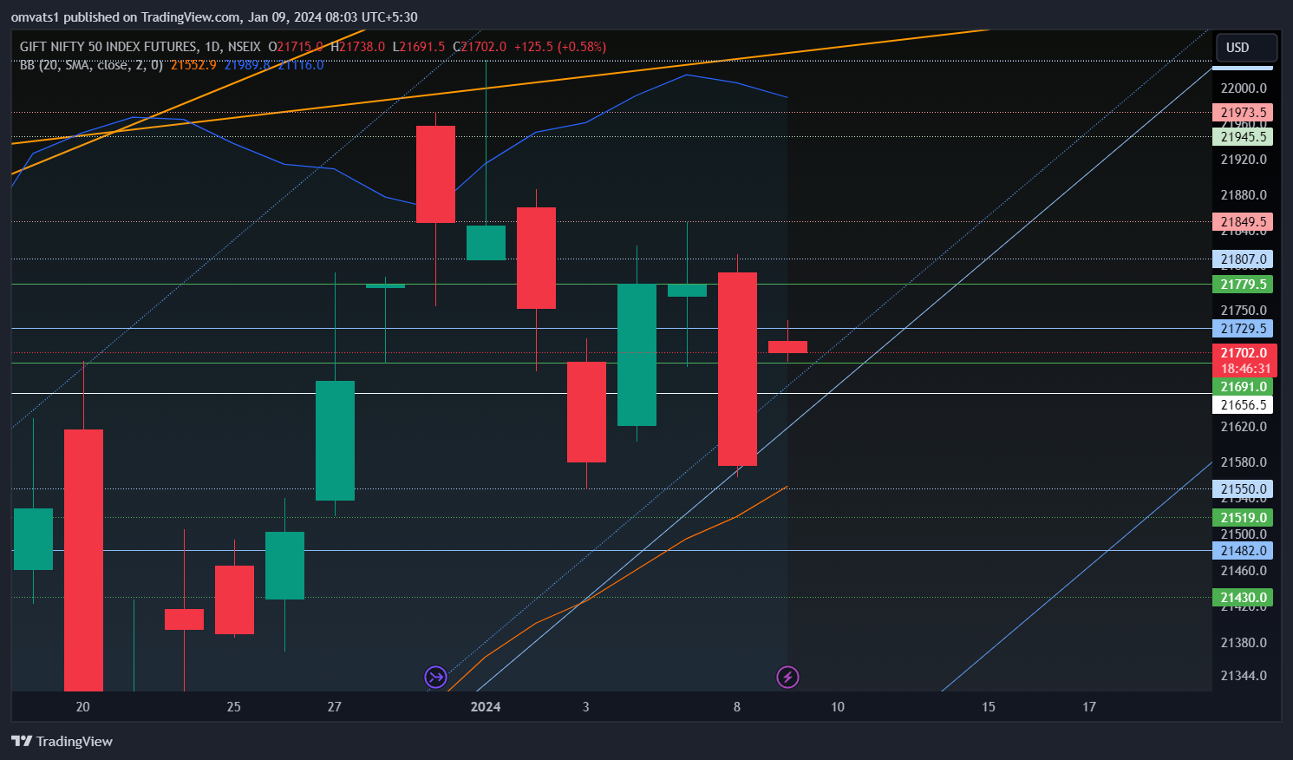Screen dimensions: 1293x760
Task: Select the 21550.0 price label
Action: (x=1243, y=489)
